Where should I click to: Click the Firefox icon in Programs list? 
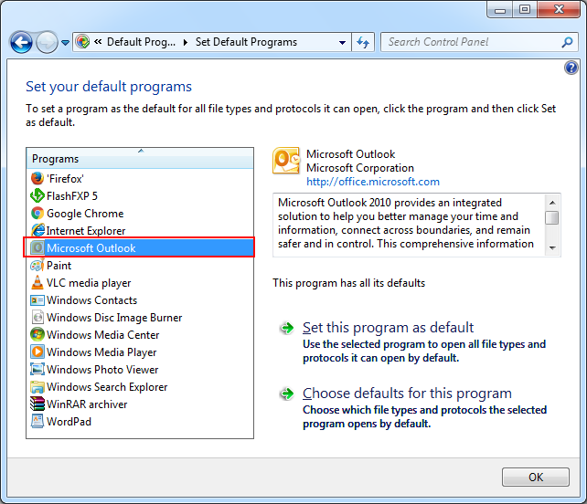(x=37, y=178)
